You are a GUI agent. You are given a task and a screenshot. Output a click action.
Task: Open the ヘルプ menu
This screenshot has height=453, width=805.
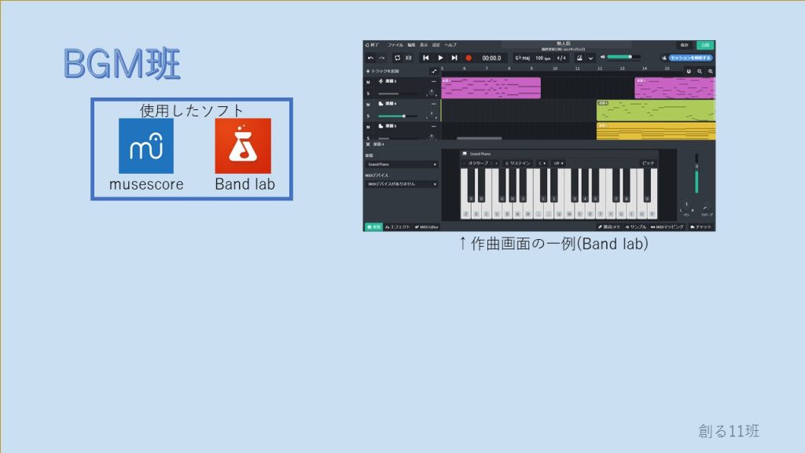tap(450, 45)
